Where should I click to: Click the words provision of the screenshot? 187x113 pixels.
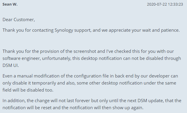tap(68, 51)
